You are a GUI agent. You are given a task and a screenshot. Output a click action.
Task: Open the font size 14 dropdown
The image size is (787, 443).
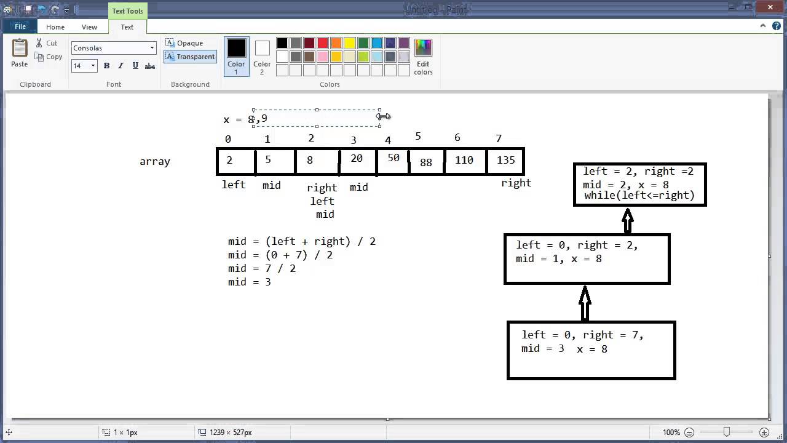click(93, 66)
